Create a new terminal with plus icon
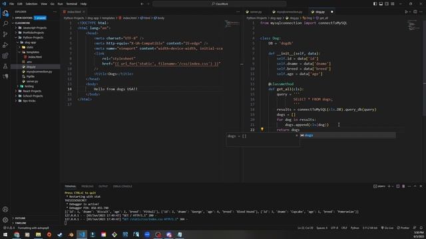This screenshot has height=239, width=426. [389, 186]
